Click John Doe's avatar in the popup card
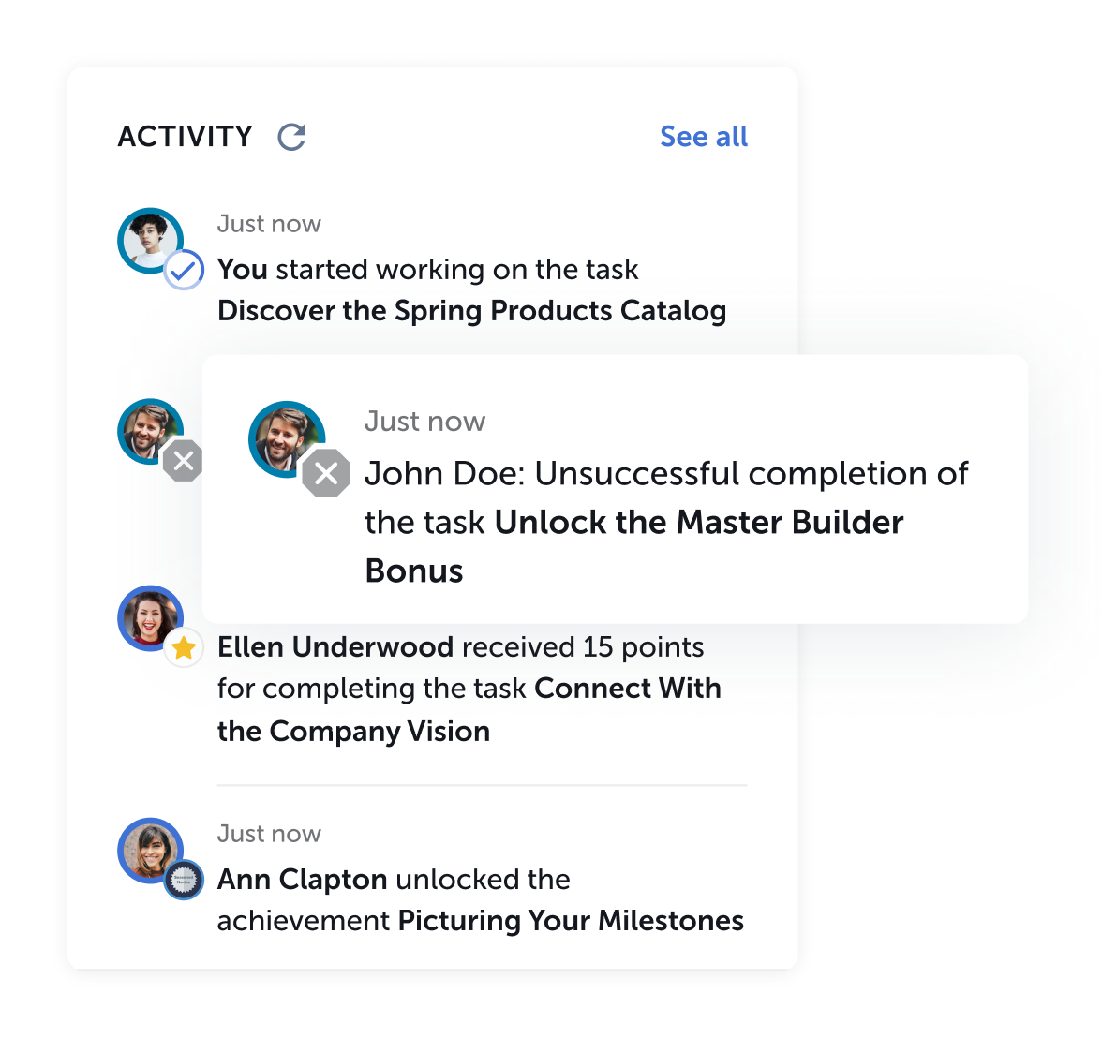The image size is (1102, 1038). (x=287, y=439)
